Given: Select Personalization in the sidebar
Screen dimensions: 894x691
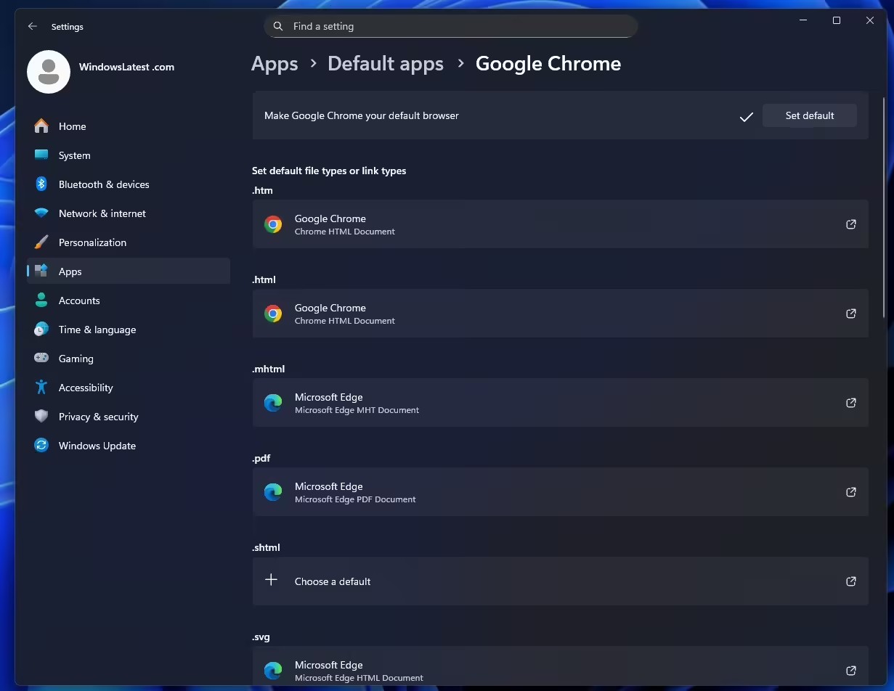Looking at the screenshot, I should point(92,242).
